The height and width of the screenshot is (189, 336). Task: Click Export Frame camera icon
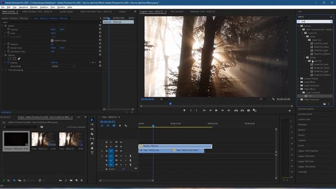(248, 110)
